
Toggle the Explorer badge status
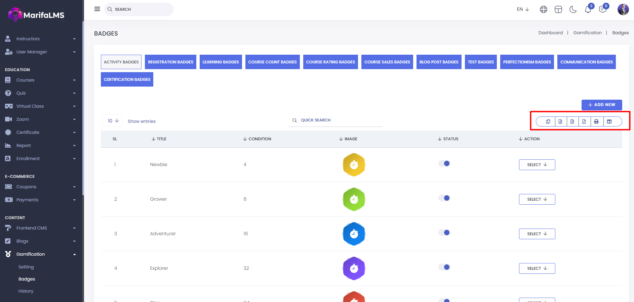(444, 267)
